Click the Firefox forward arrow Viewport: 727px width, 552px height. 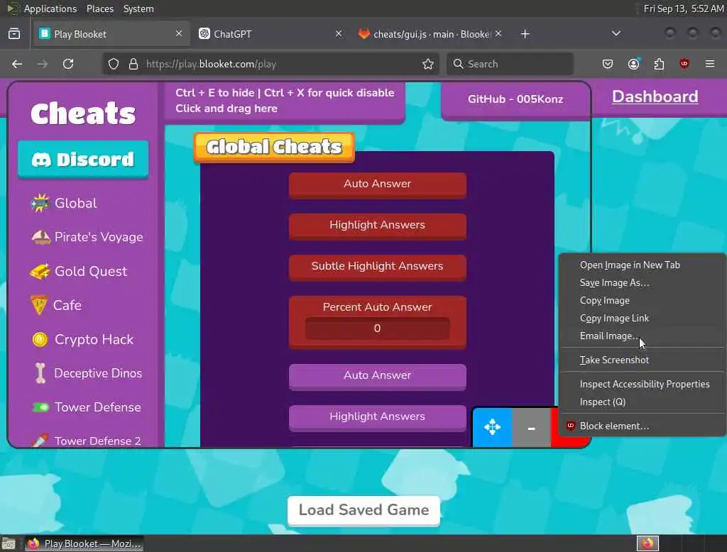43,64
